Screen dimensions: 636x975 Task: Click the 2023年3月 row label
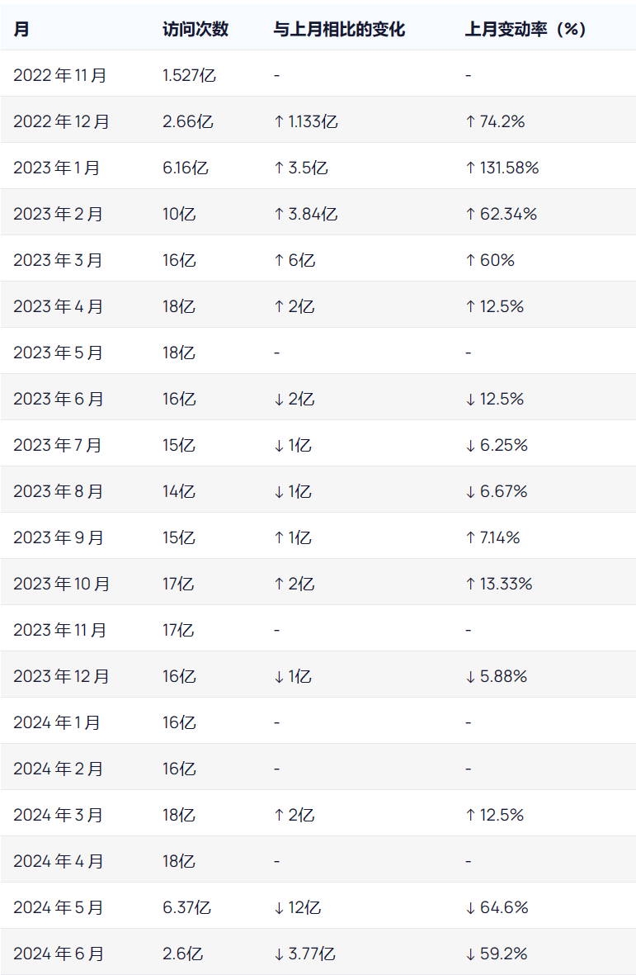[x=58, y=260]
